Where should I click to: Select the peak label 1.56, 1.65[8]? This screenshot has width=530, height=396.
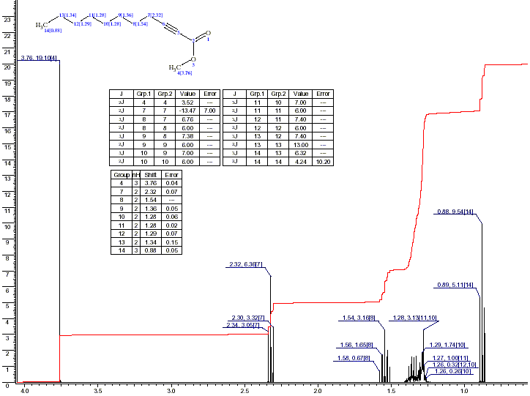click(x=357, y=345)
